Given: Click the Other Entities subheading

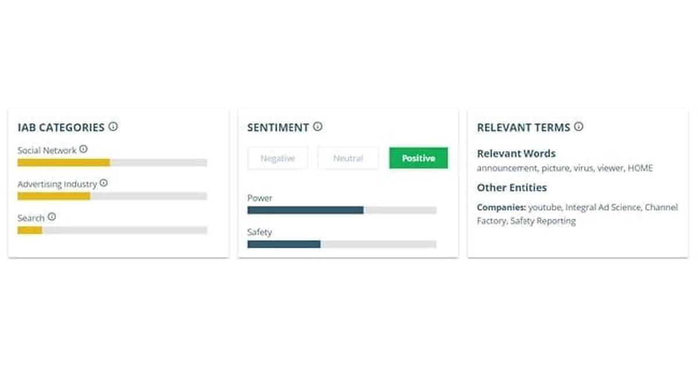Looking at the screenshot, I should [512, 188].
